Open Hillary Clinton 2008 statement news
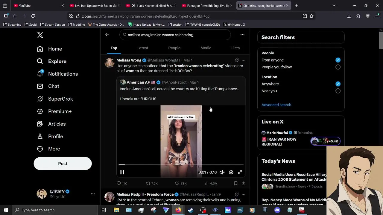This screenshot has width=383, height=215. coord(294,177)
